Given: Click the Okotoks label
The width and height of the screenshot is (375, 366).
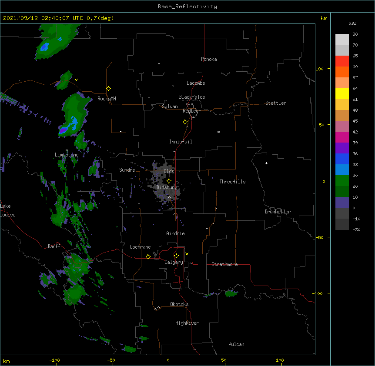Looking at the screenshot, I should click(179, 304).
